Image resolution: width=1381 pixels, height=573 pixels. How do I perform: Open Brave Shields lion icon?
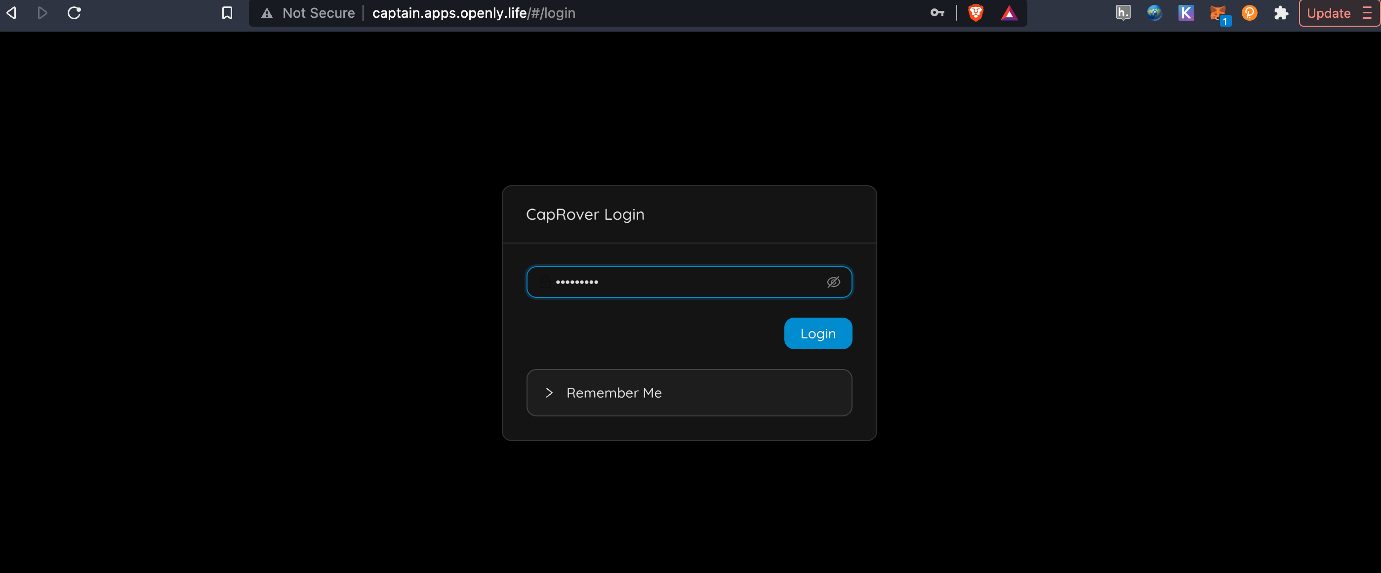[x=975, y=13]
